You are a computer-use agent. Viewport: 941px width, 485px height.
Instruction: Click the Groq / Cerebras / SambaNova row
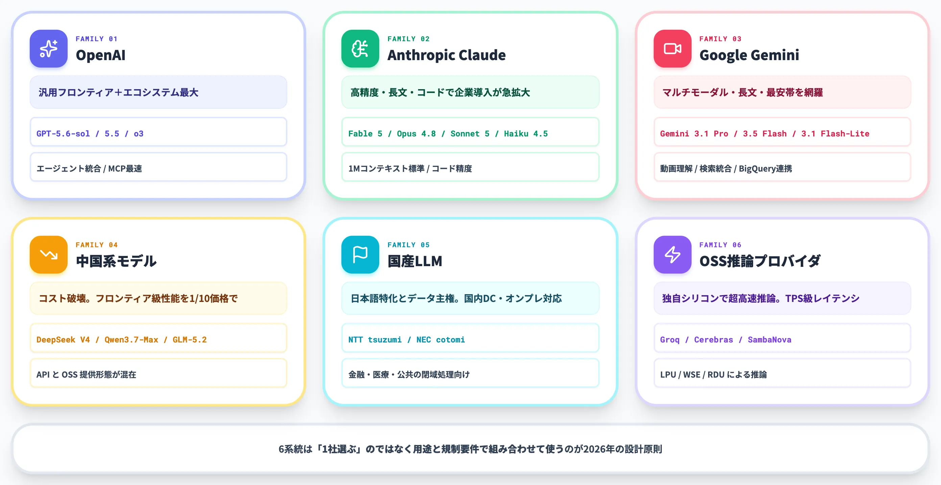[782, 338]
